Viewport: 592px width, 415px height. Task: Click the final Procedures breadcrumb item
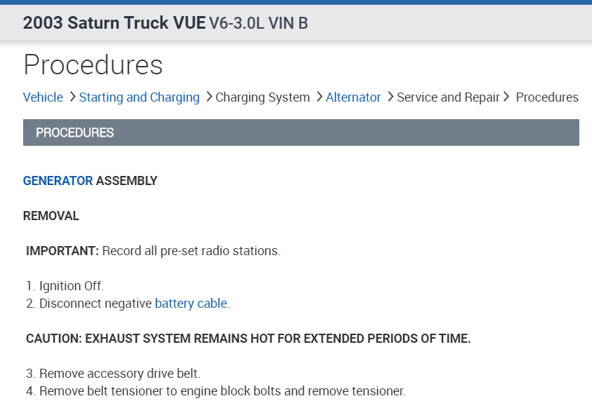pyautogui.click(x=547, y=97)
